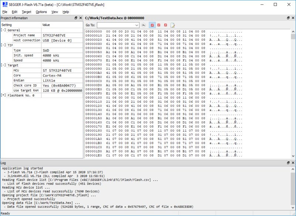The image size is (296, 216).
Task: Close the Log panel
Action: pos(293,163)
